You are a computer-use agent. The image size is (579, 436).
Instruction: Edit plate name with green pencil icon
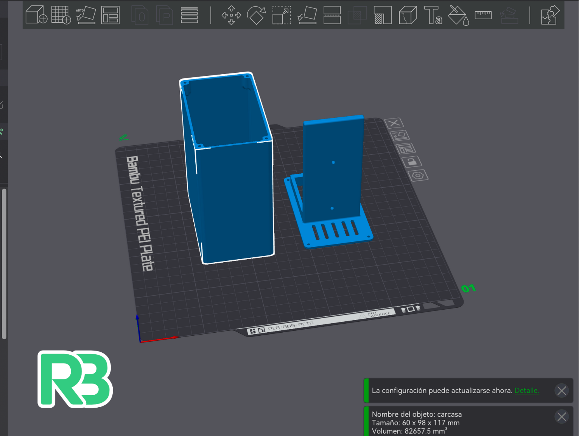click(124, 138)
